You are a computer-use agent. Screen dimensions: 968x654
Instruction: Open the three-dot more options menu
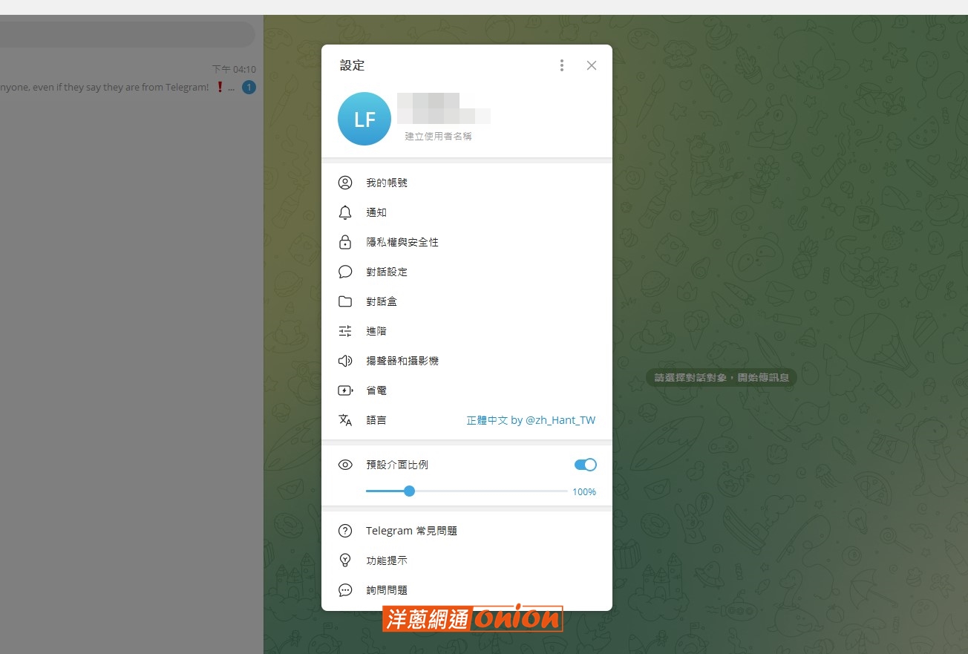click(562, 65)
